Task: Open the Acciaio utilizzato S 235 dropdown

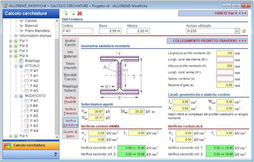Action: click(x=237, y=31)
